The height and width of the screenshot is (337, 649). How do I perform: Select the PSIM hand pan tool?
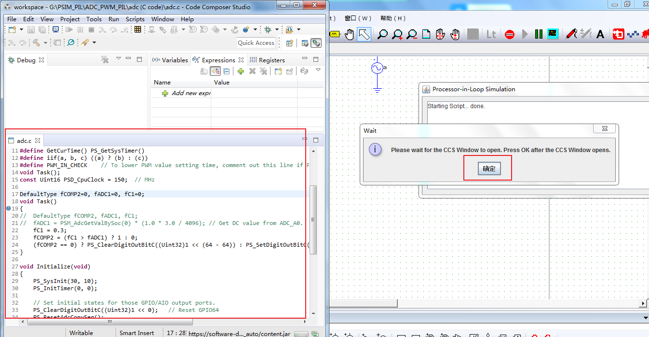tap(350, 34)
